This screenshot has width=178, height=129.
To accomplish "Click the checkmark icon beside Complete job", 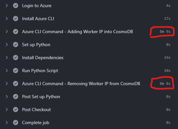I will tap(16, 123).
